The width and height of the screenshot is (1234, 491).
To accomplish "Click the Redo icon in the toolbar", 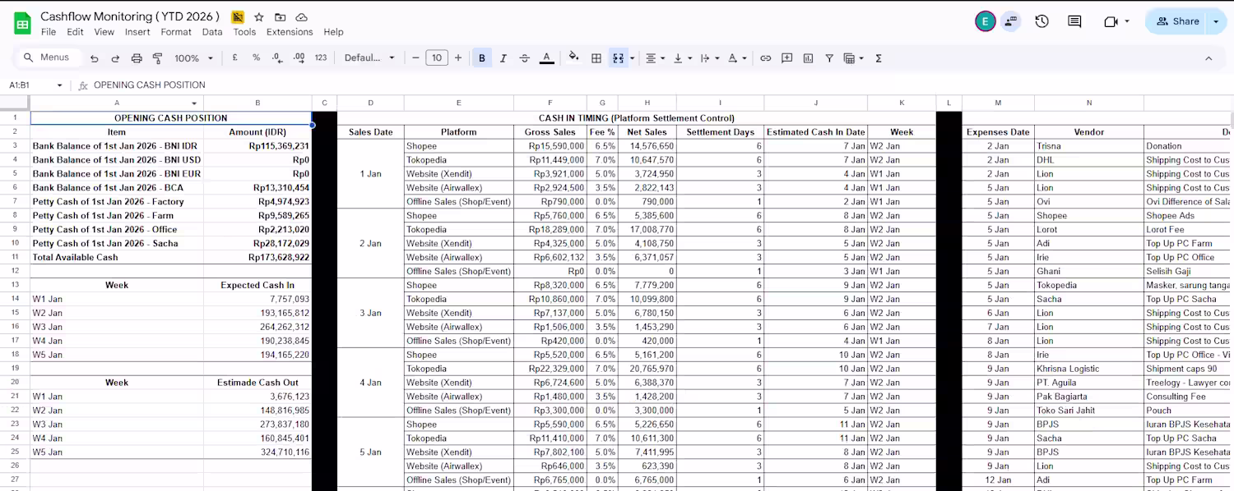I will [115, 58].
